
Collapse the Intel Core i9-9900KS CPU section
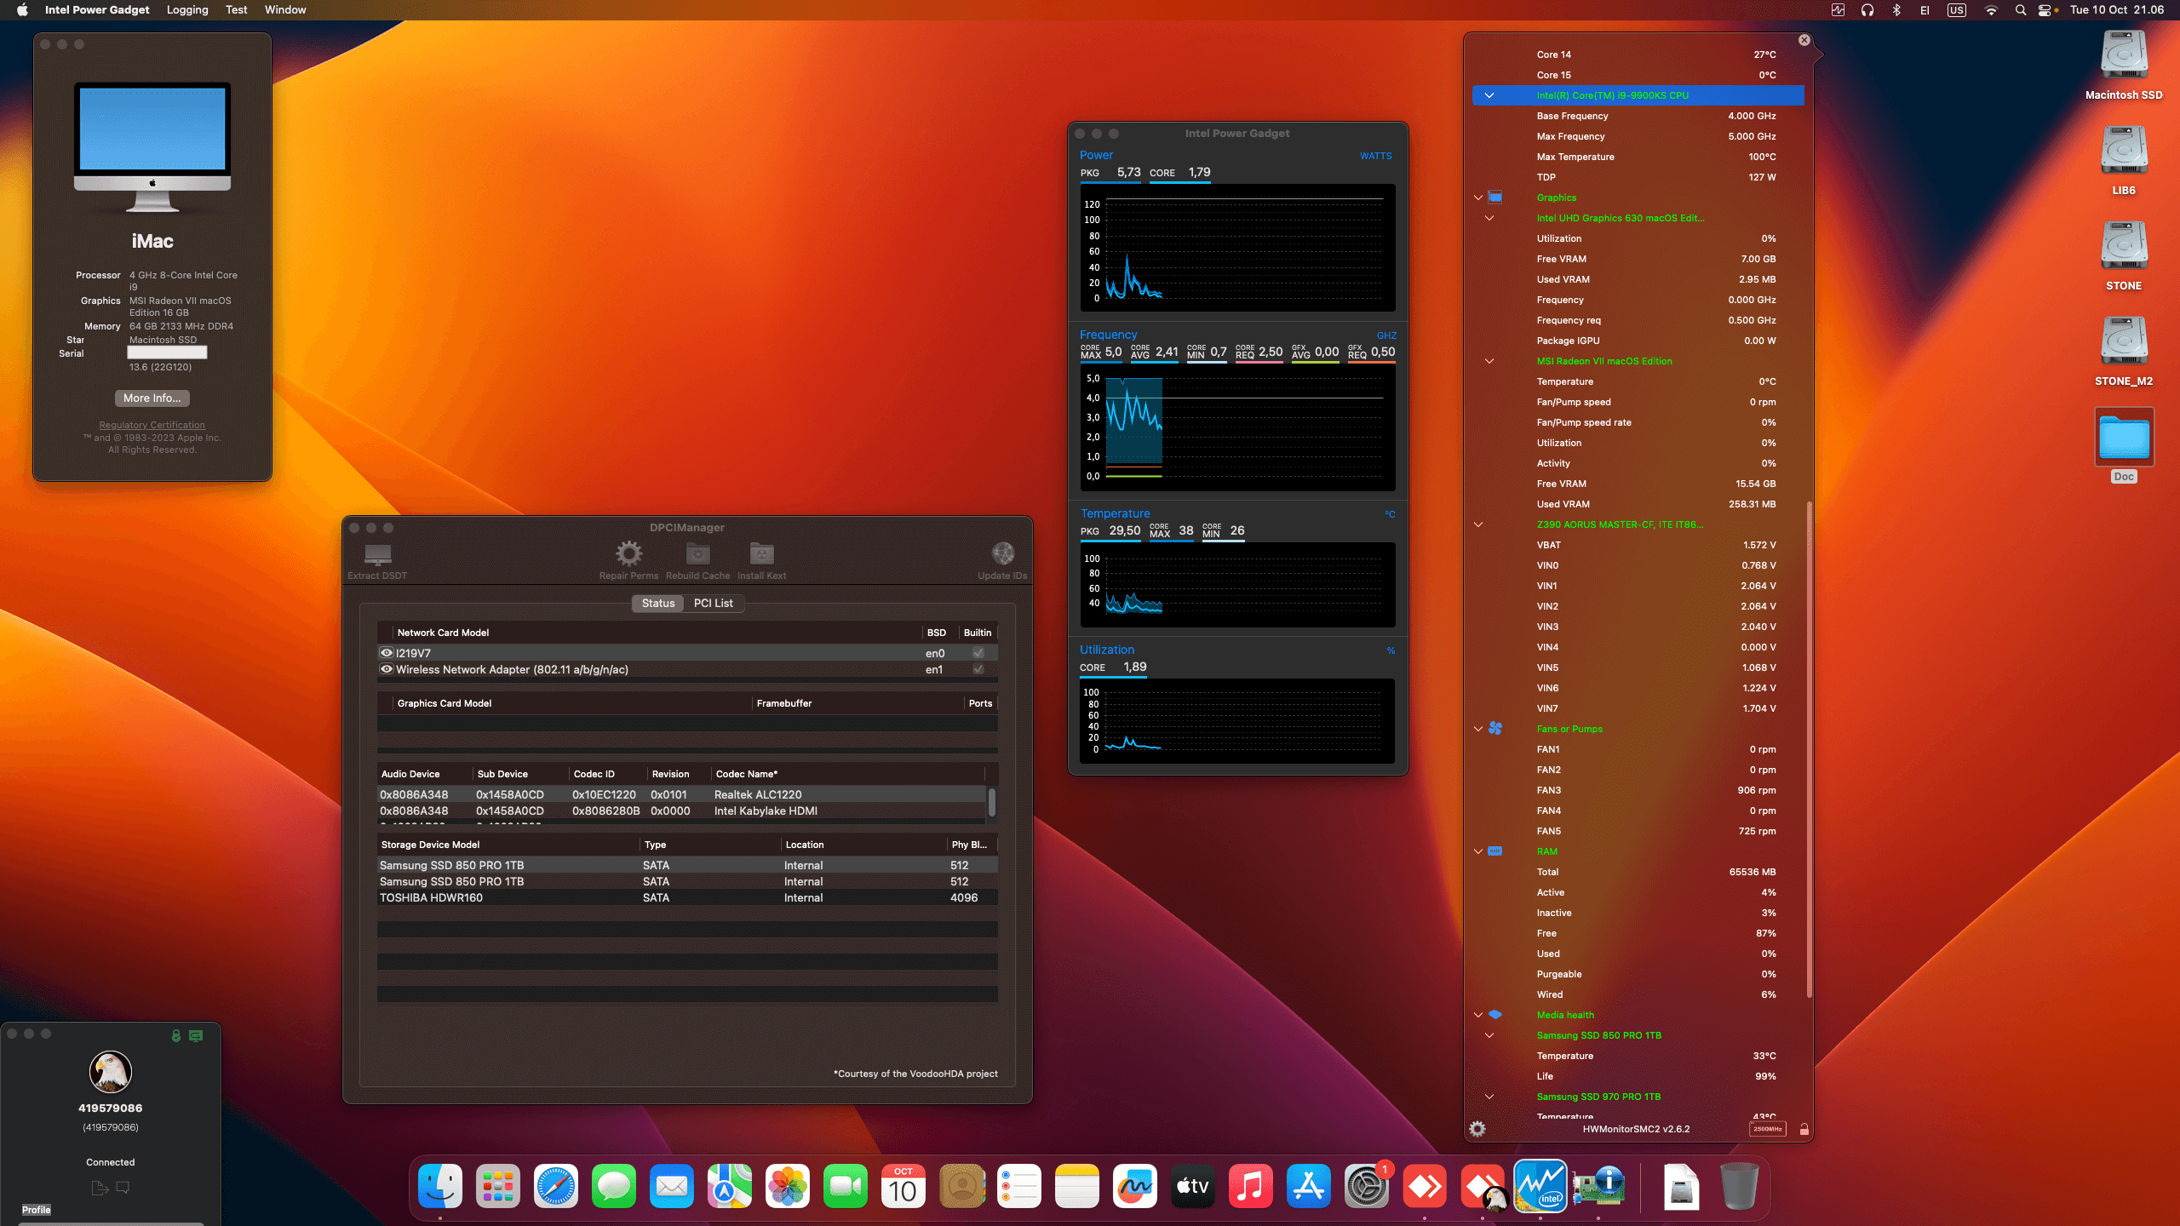(1489, 95)
